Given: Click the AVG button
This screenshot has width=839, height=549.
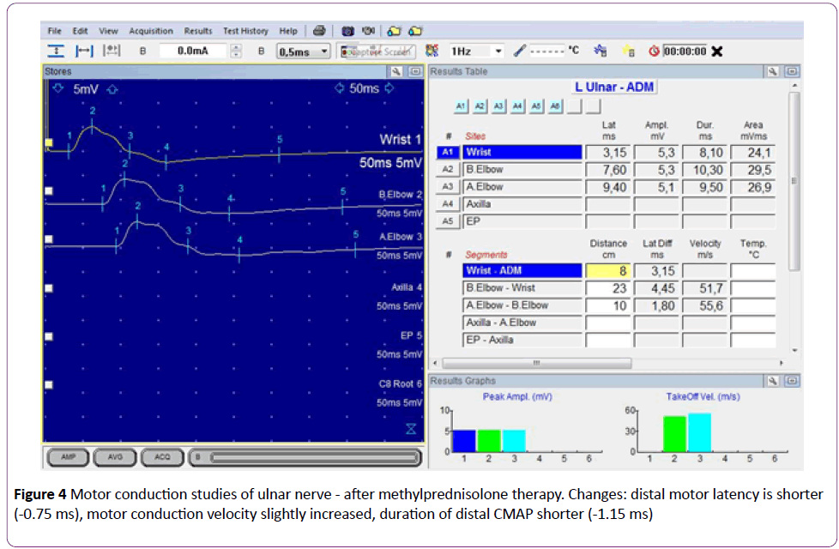Looking at the screenshot, I should [115, 457].
